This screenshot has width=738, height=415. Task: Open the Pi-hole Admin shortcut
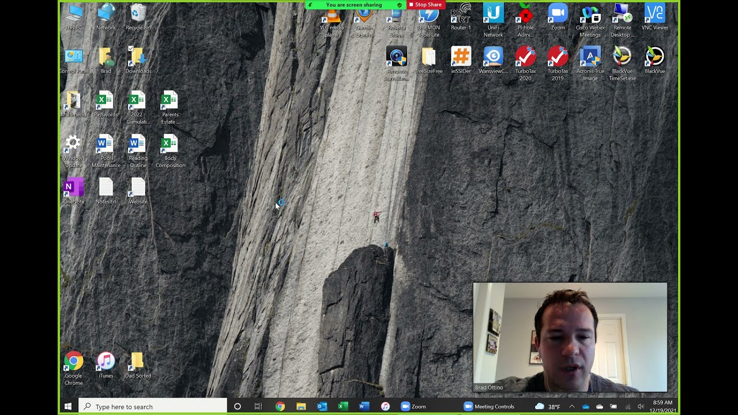(x=525, y=21)
